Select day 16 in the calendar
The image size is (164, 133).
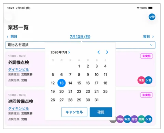pos(88,83)
